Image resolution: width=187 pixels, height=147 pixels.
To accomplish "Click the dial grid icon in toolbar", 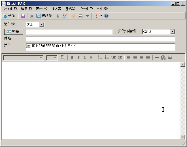I will click(x=58, y=16).
